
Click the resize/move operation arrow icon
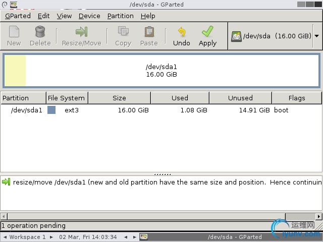(6, 182)
